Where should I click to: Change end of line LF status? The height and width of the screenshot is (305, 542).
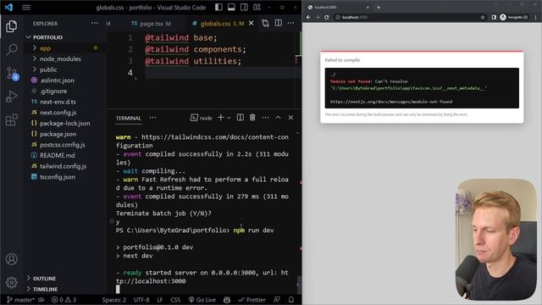(160, 300)
